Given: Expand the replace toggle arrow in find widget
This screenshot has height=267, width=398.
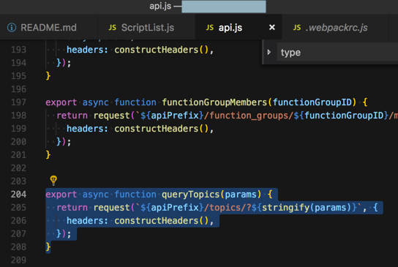Looking at the screenshot, I should [x=269, y=52].
